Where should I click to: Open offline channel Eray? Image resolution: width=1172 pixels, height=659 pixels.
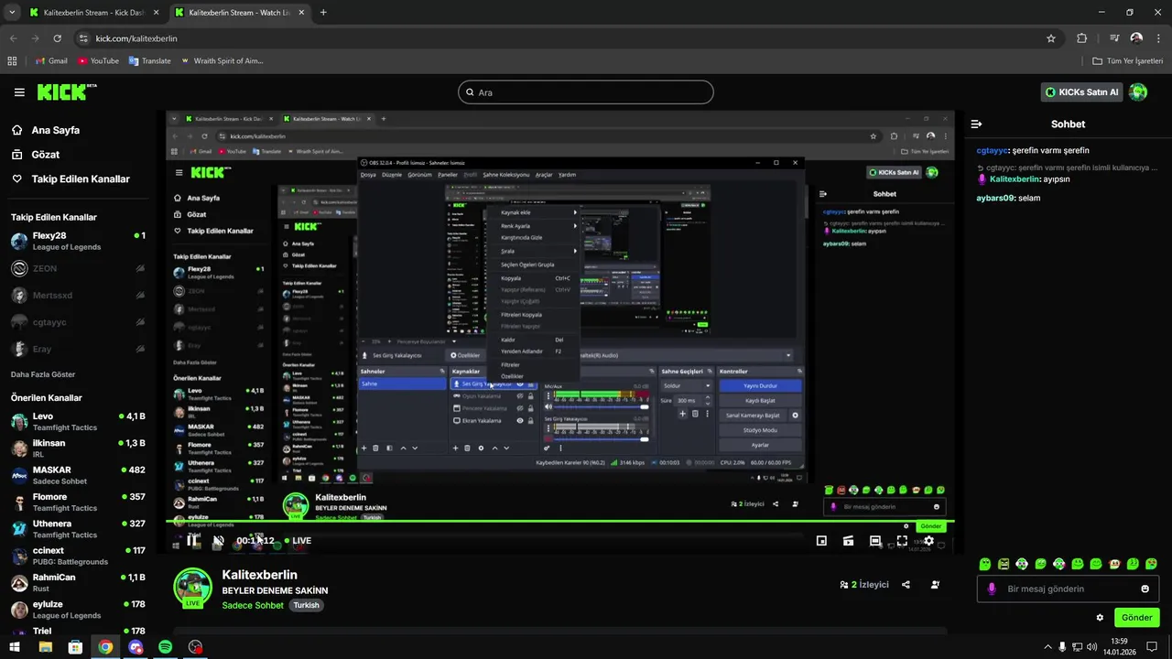(x=78, y=349)
